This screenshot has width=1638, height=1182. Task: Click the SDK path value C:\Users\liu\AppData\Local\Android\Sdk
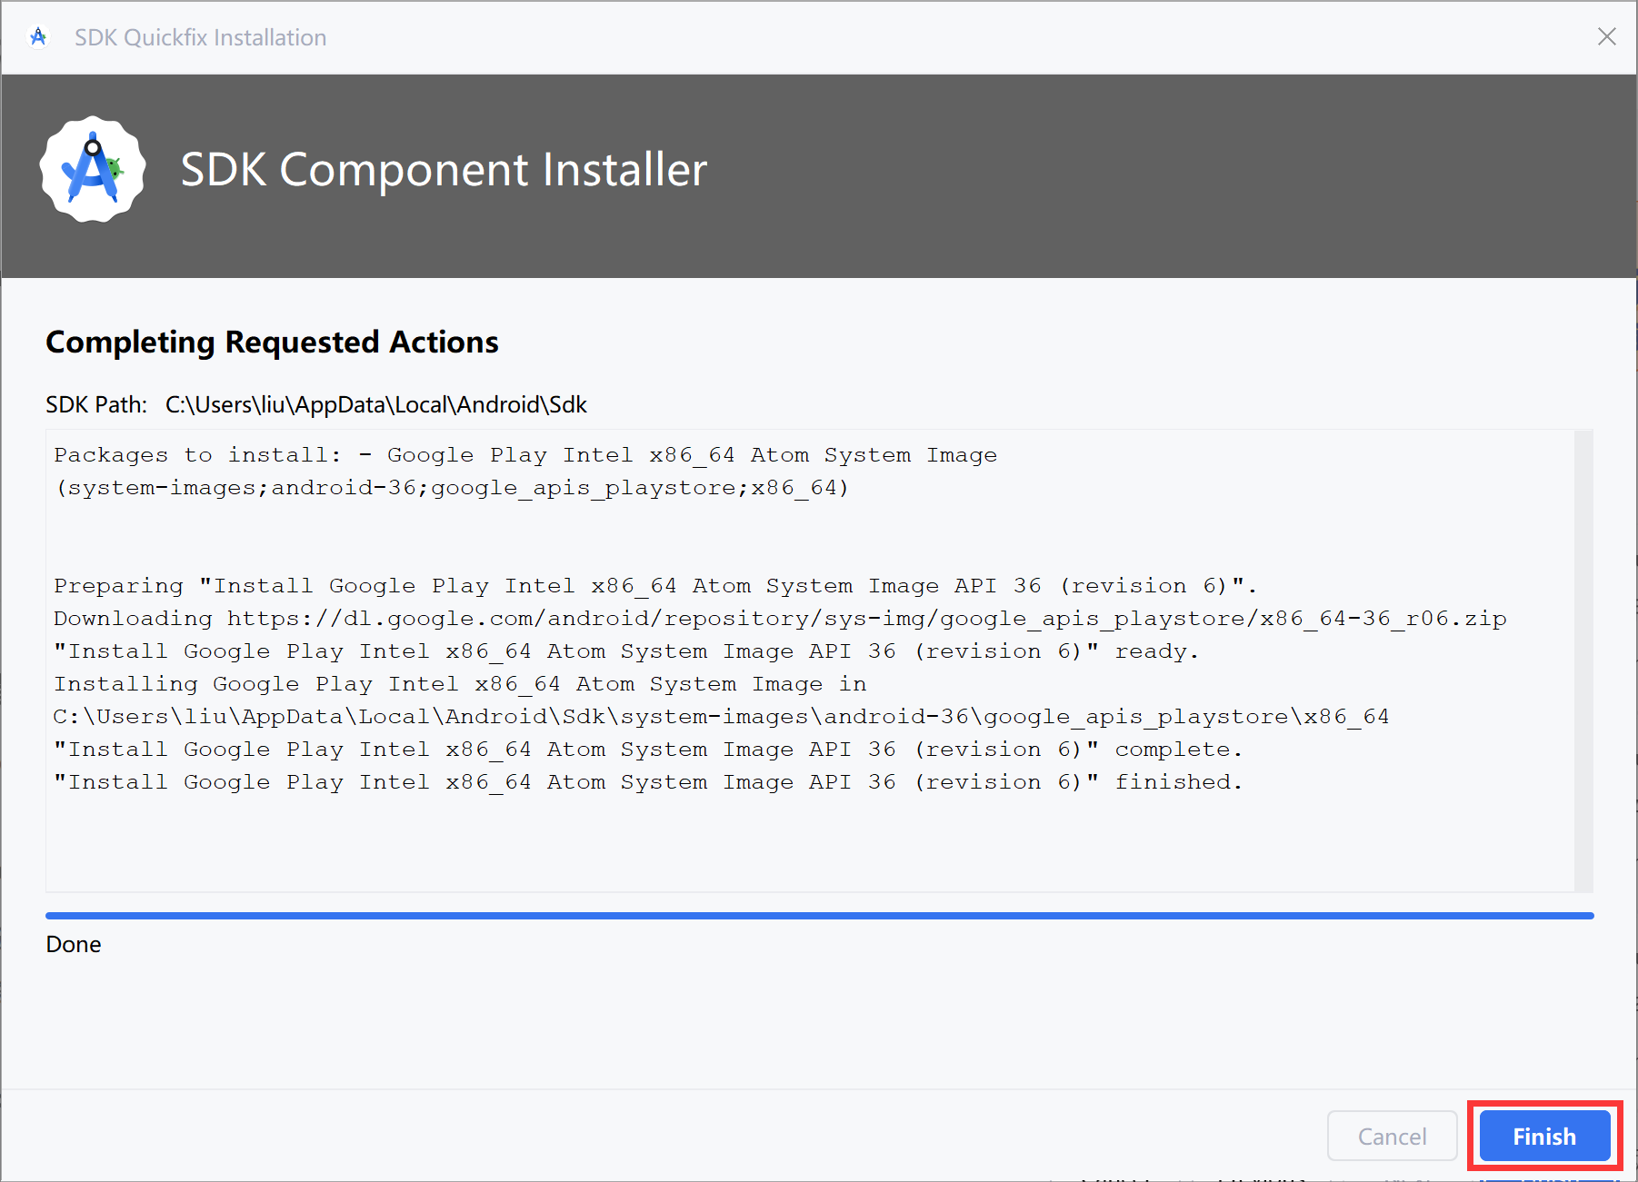375,404
